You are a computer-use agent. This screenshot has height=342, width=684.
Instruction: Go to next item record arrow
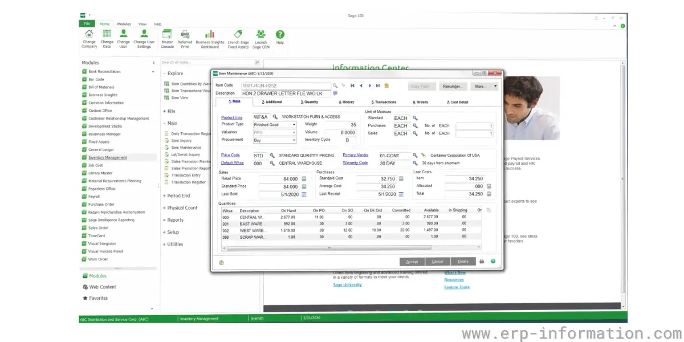tap(369, 85)
